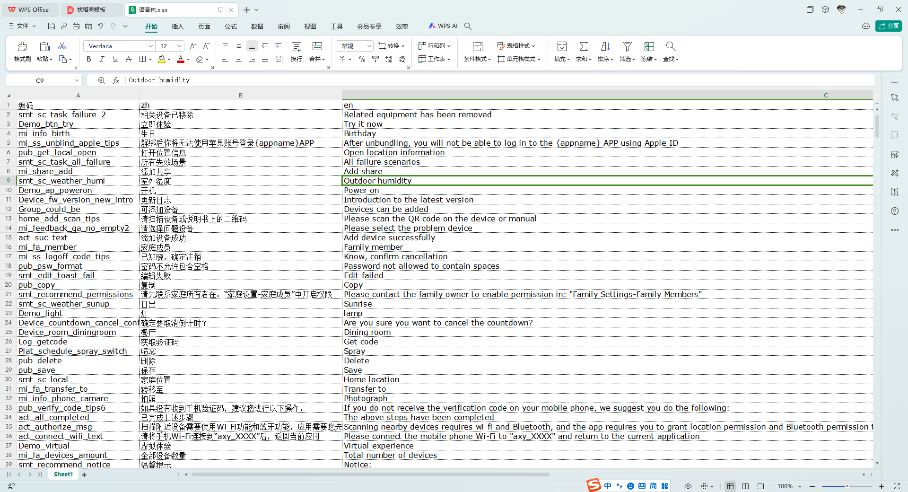The height and width of the screenshot is (492, 908).
Task: Open the help question mark icon in sidebar
Action: 895,211
